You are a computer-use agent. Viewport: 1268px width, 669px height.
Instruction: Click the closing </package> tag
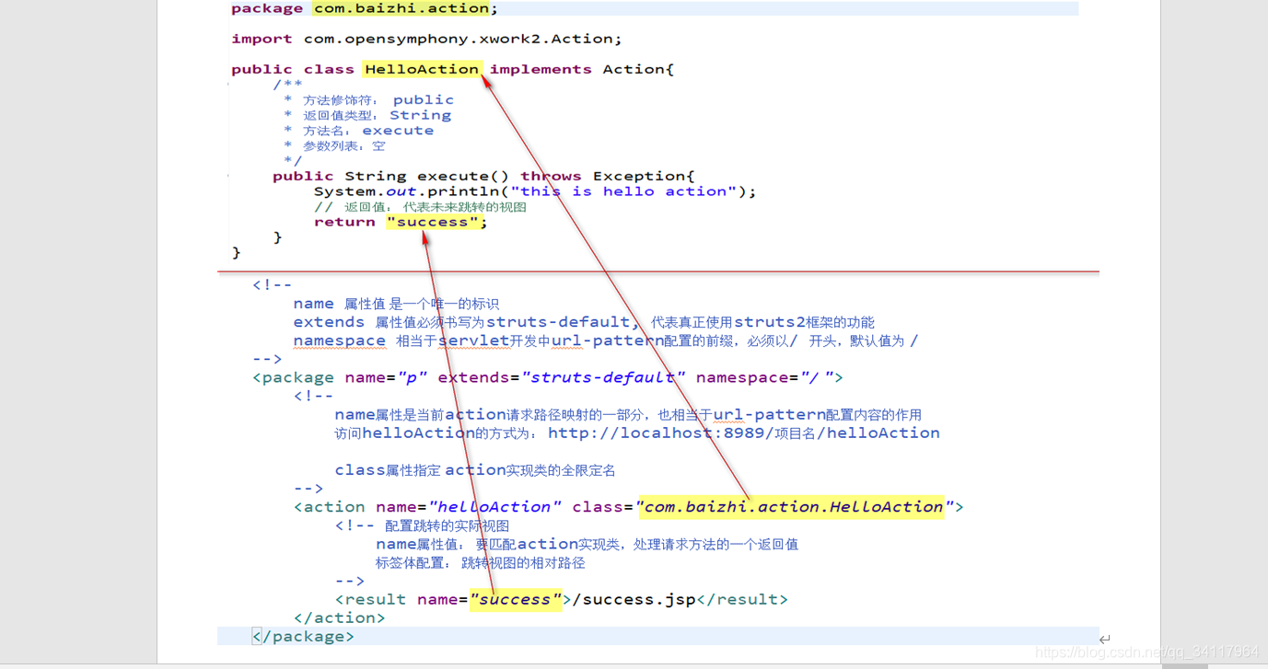[x=303, y=636]
